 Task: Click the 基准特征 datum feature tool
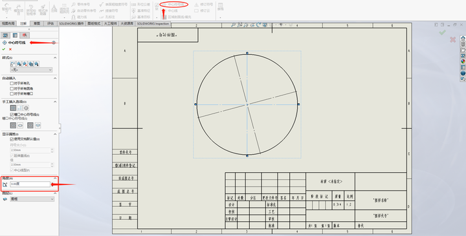coord(141,11)
